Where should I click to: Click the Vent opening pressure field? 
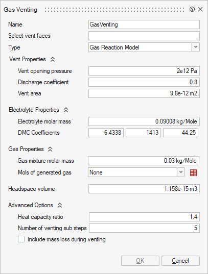click(144, 71)
